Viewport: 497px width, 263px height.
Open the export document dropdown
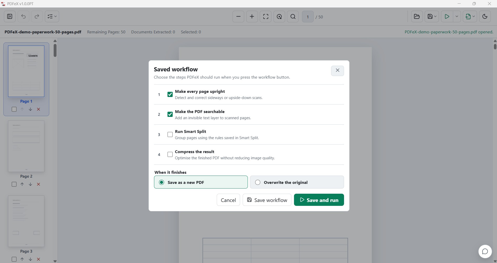[470, 17]
